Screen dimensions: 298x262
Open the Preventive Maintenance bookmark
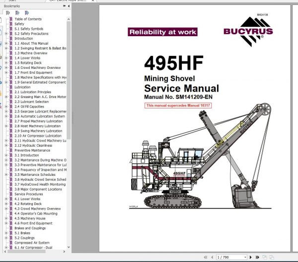[x=32, y=151]
